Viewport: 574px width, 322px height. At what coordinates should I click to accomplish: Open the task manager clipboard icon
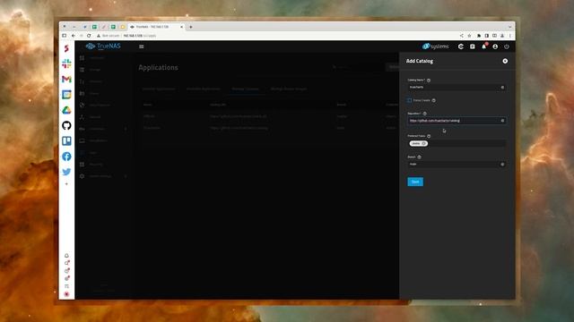point(473,47)
